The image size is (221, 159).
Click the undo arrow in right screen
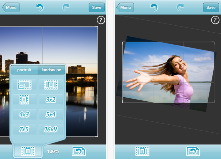click(x=154, y=7)
